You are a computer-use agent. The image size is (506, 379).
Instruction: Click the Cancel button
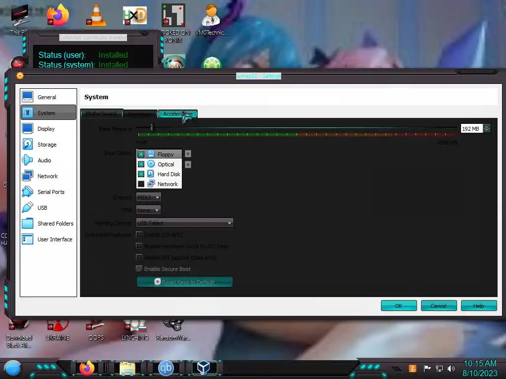tap(439, 305)
